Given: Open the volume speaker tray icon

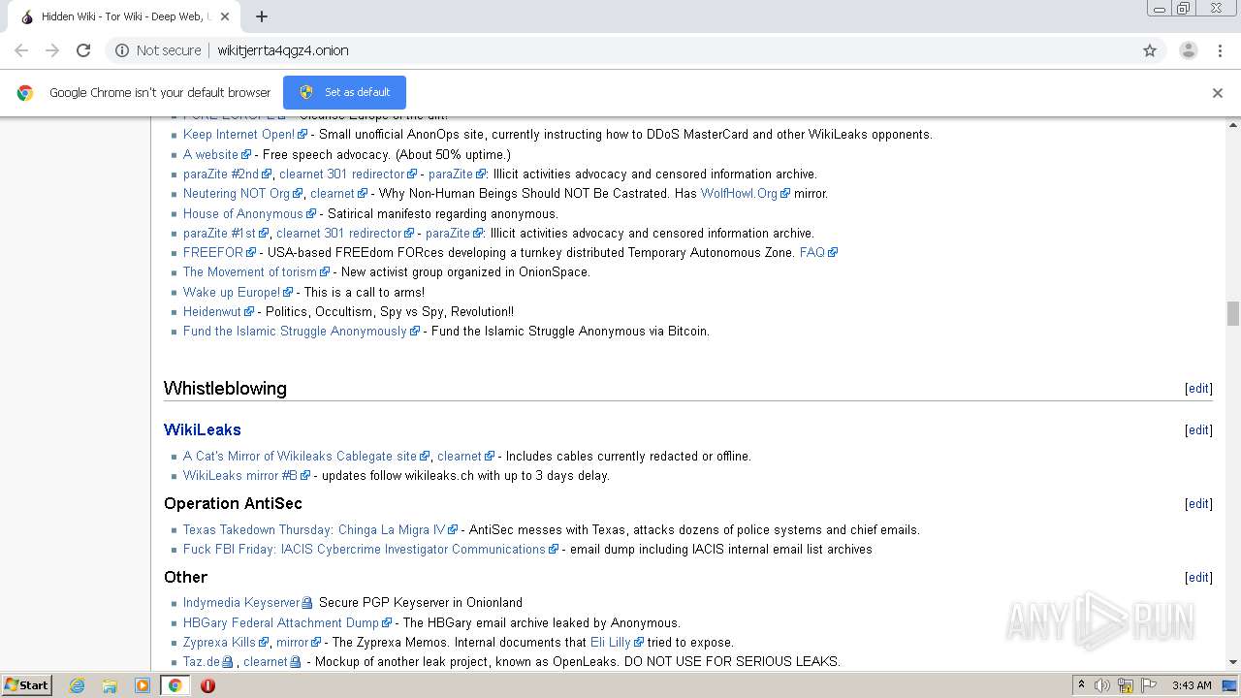Looking at the screenshot, I should [x=1101, y=685].
